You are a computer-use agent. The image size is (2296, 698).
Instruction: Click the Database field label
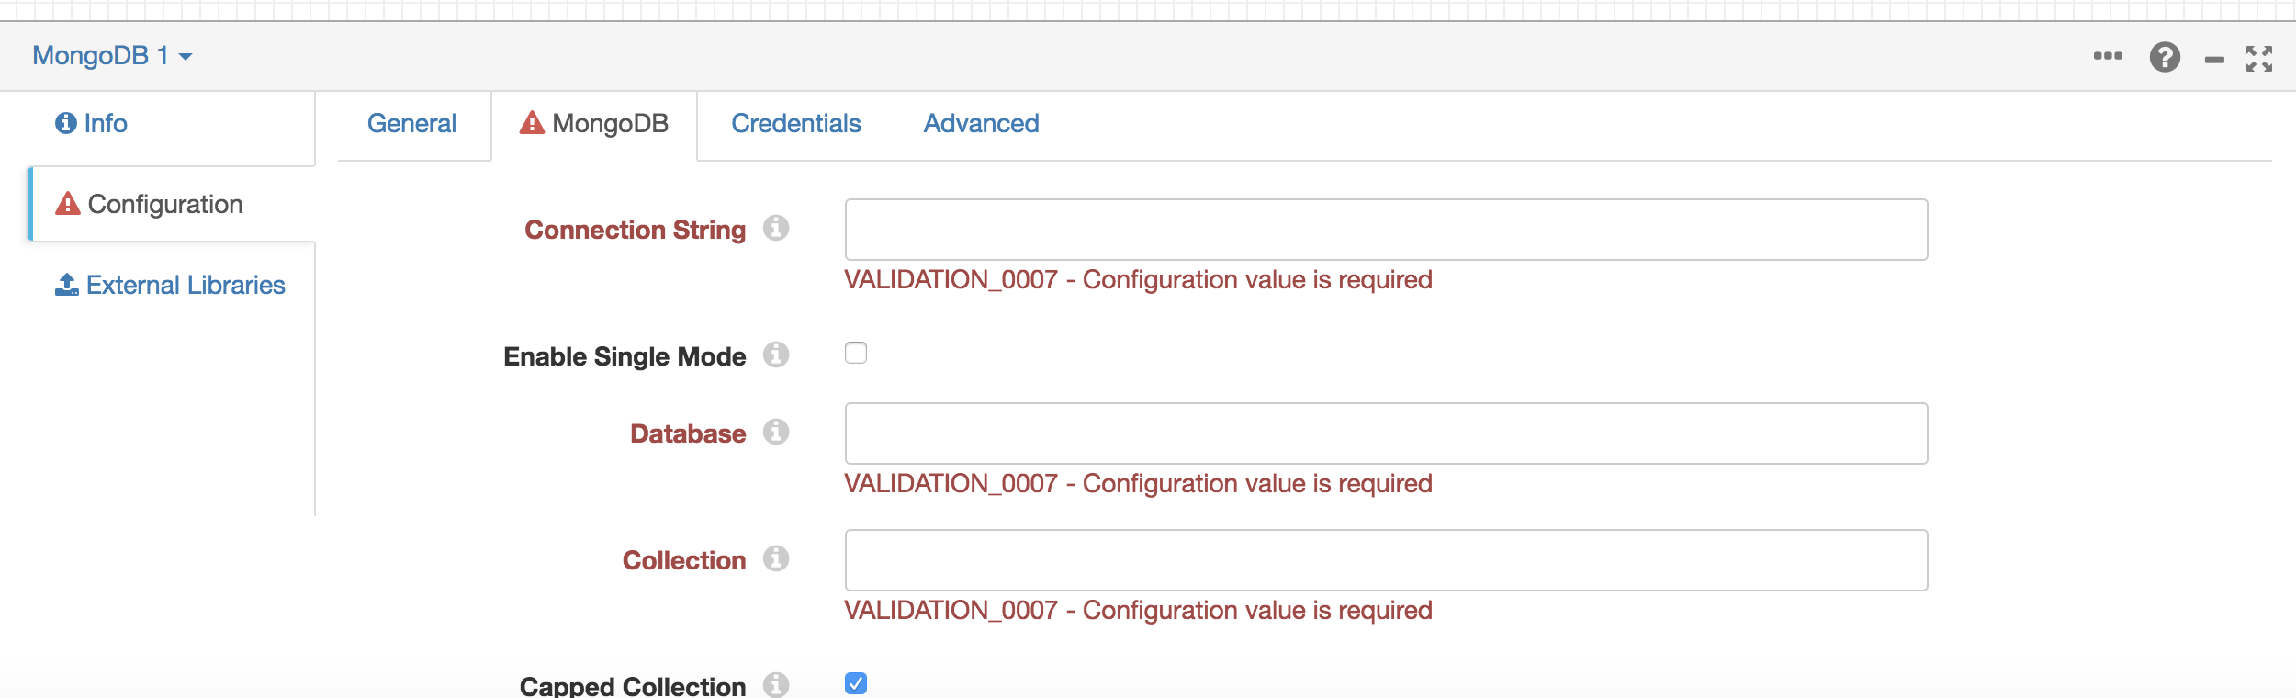click(x=688, y=433)
